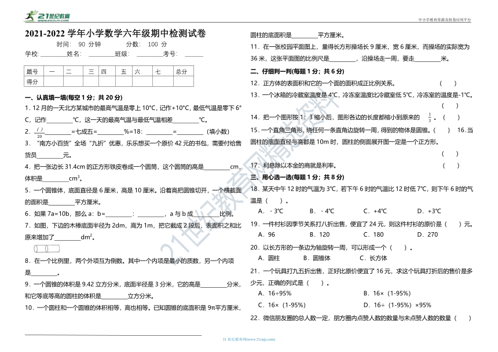Select the exam title 2021-2022 学年小学数学六年级期中检测试卷
The width and height of the screenshot is (498, 352).
click(x=115, y=34)
